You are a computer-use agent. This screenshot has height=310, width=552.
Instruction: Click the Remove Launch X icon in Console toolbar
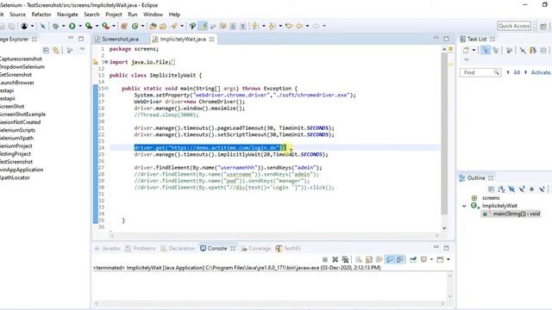336,259
